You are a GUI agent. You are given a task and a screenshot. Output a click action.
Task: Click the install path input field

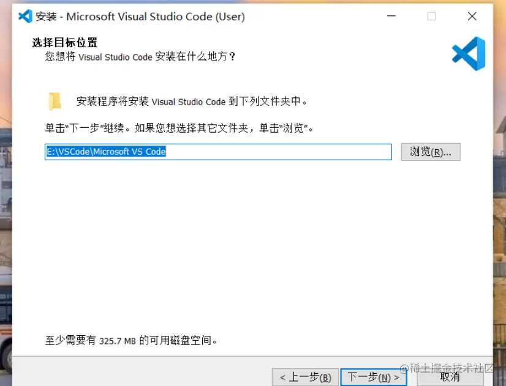click(218, 152)
